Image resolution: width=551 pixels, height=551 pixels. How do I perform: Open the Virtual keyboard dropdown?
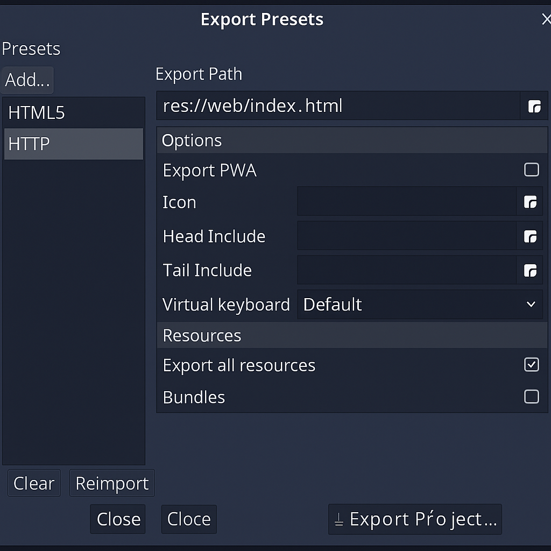[x=420, y=304]
